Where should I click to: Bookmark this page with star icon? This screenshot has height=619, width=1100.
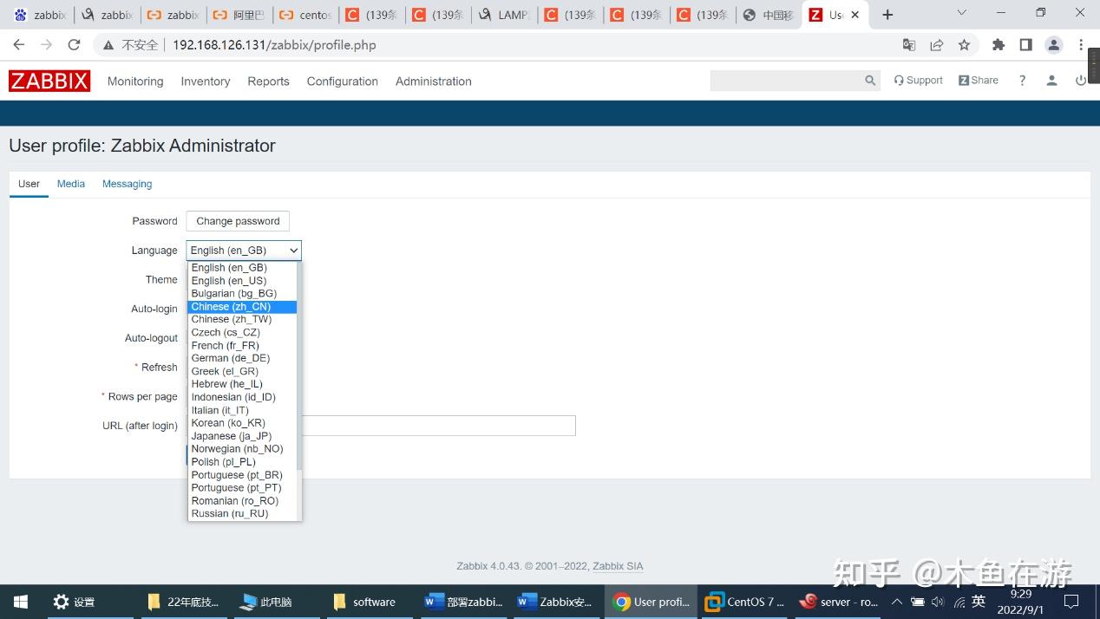tap(964, 45)
